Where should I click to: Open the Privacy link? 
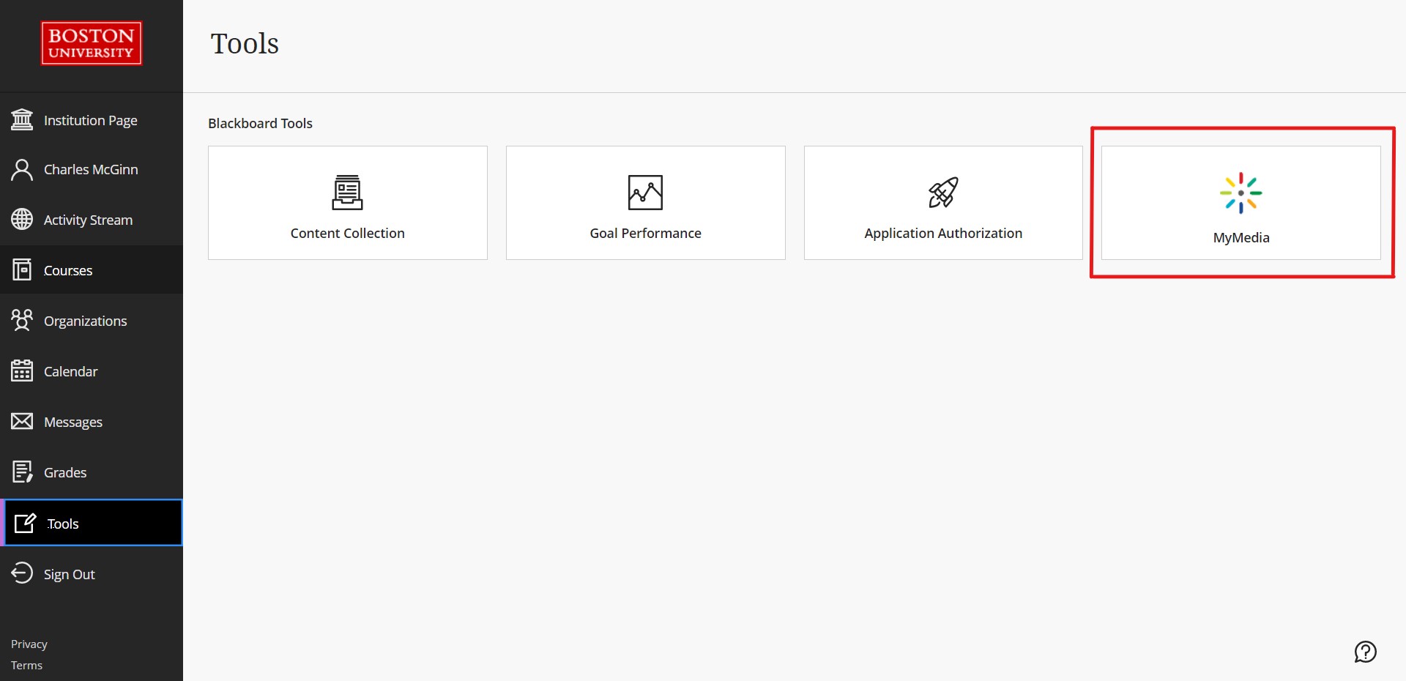point(29,644)
